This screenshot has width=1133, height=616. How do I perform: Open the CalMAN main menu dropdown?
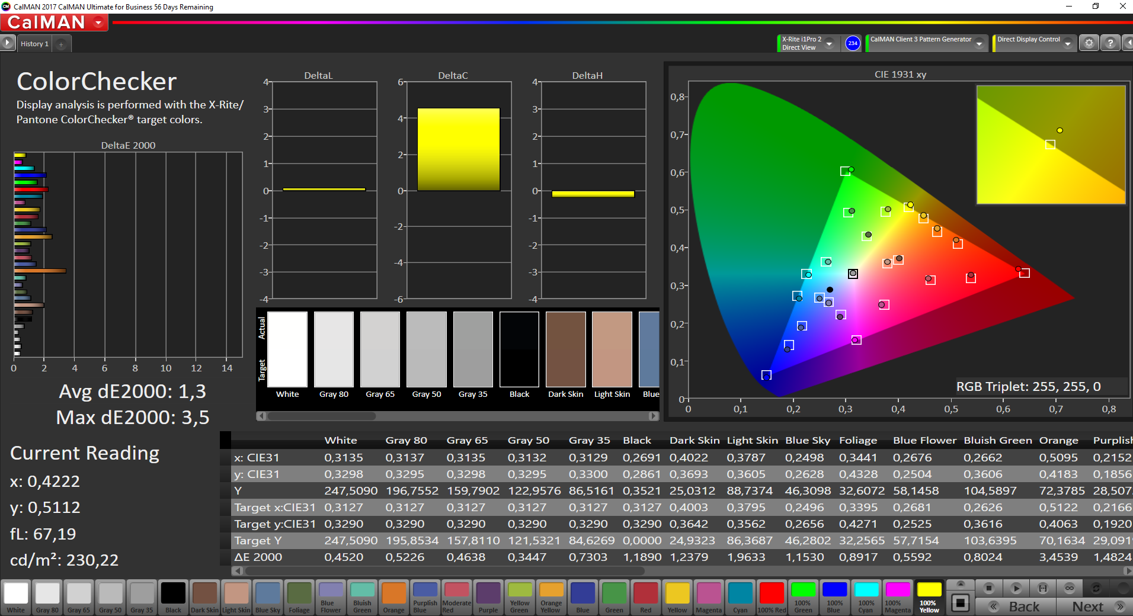98,23
